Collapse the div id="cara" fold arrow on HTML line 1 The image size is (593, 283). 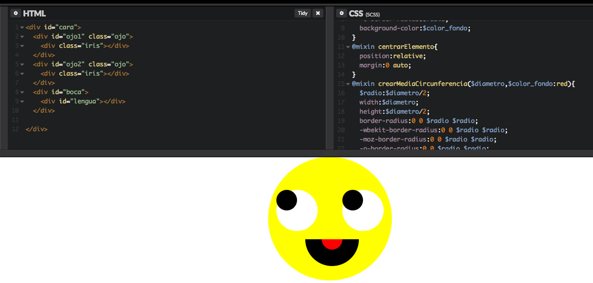point(22,28)
